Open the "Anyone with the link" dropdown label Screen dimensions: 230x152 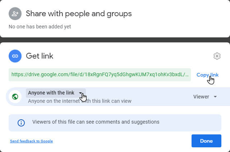point(51,93)
